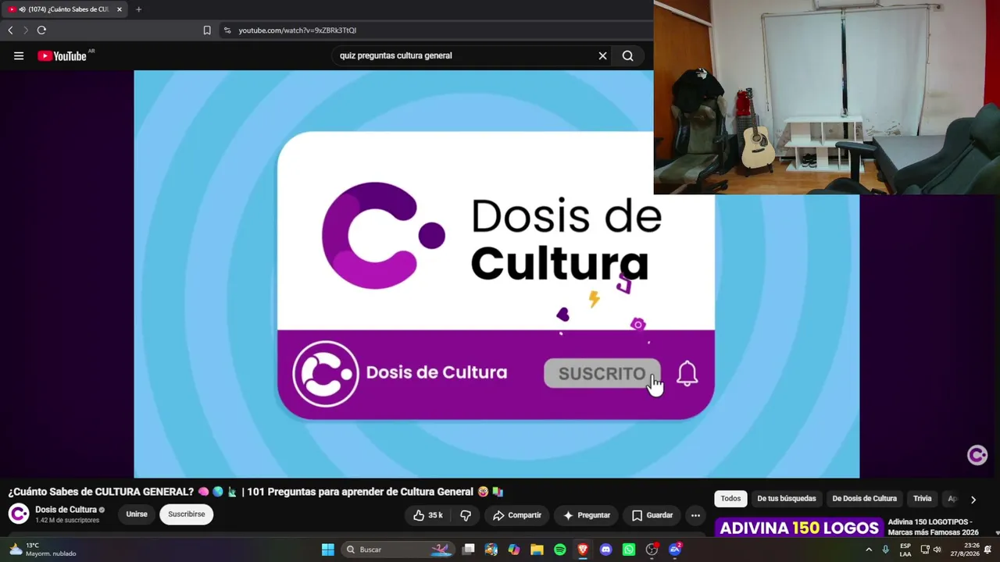Click the taskbar Buscar search box
Screen dimensions: 1000x562
click(398, 550)
